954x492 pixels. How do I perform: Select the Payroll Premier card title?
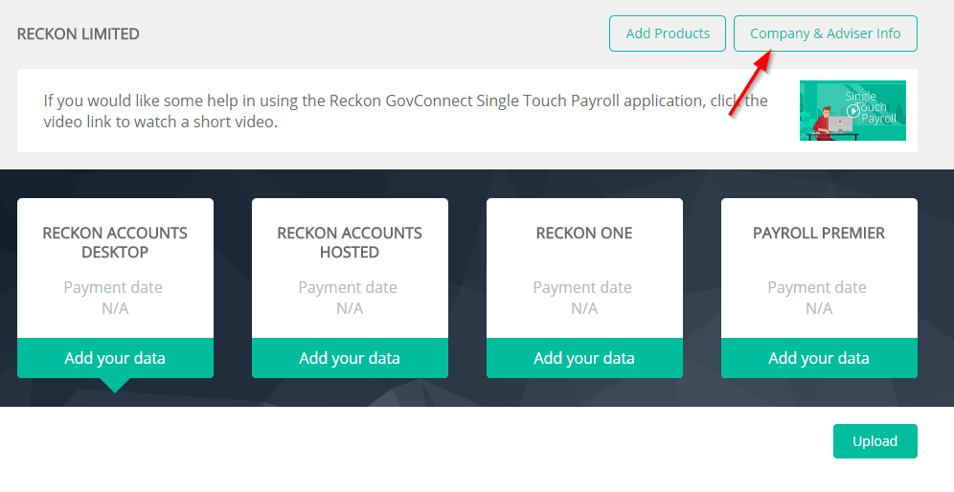click(819, 233)
